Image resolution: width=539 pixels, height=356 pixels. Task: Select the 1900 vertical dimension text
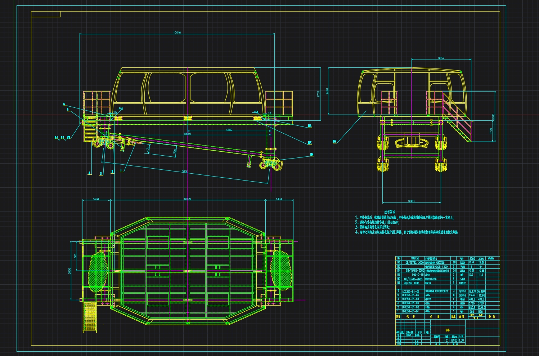point(75,257)
